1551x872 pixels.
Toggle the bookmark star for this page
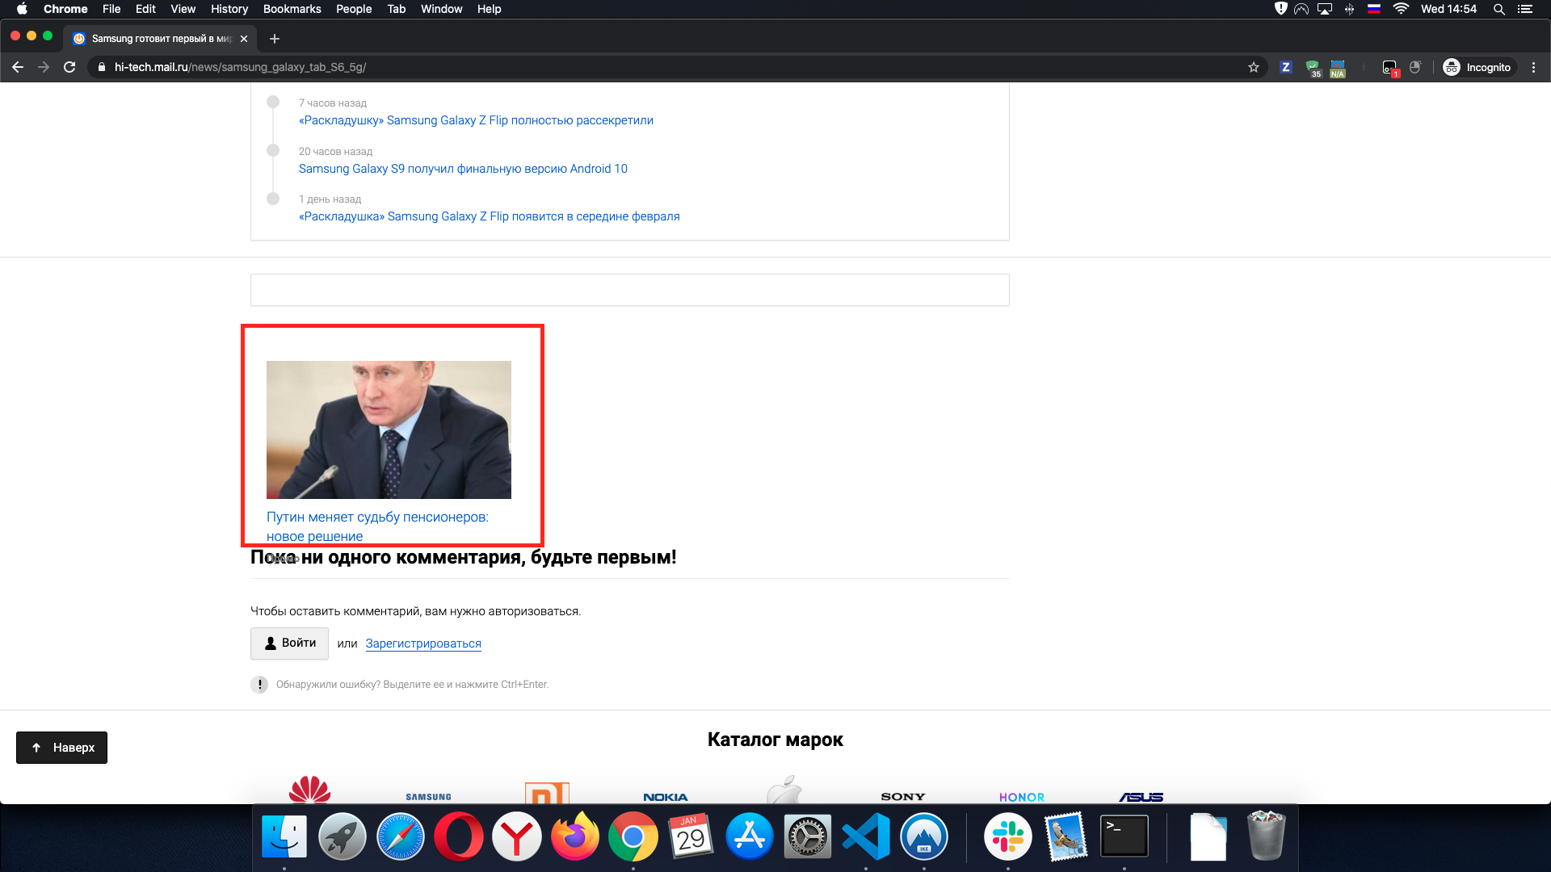pos(1255,68)
